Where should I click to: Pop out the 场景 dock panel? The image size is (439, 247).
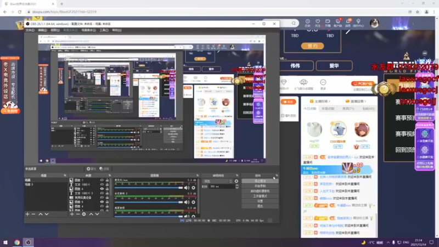(x=65, y=176)
